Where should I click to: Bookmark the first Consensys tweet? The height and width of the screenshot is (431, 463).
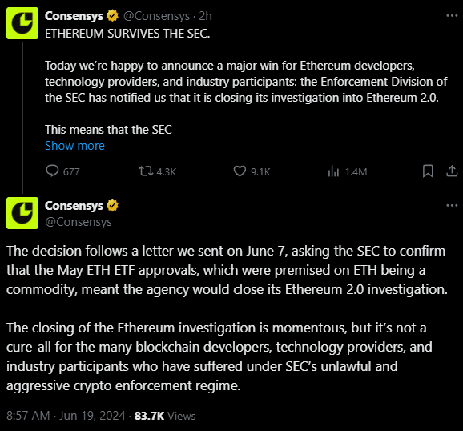click(x=428, y=171)
